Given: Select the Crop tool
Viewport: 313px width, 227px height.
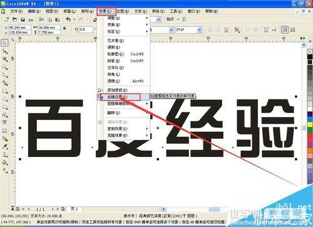Looking at the screenshot, I should 4,59.
